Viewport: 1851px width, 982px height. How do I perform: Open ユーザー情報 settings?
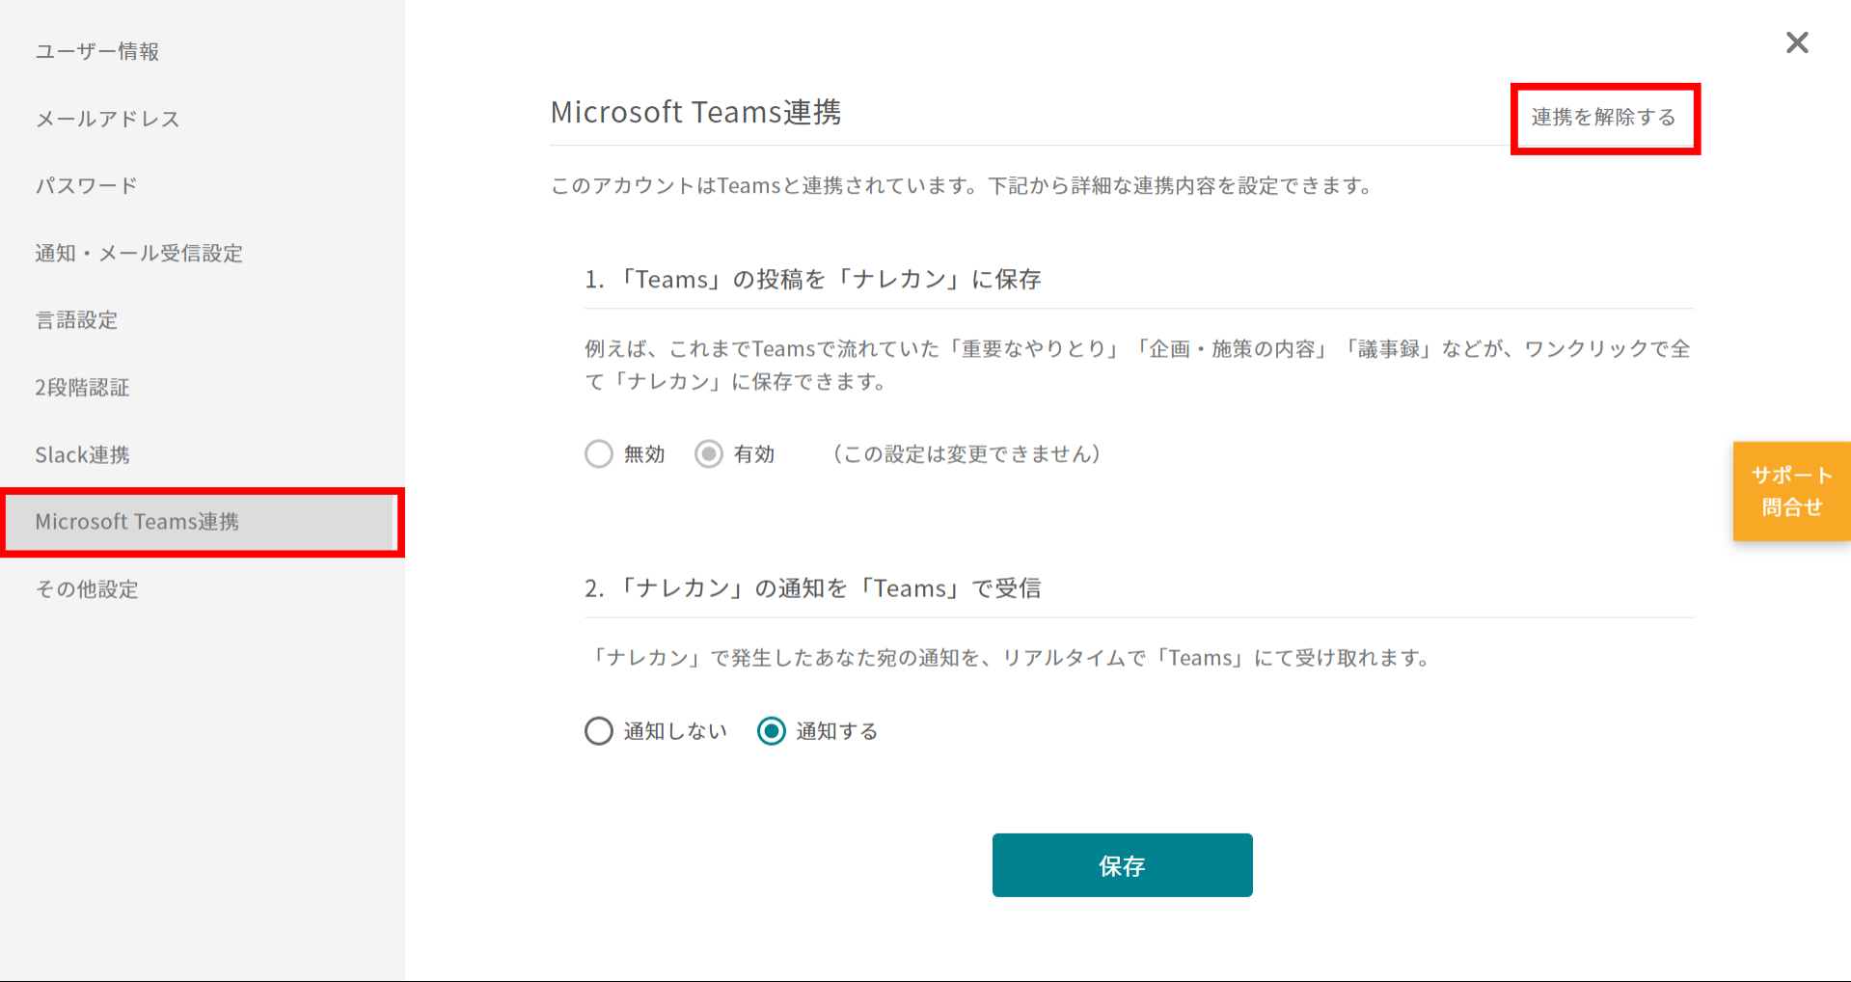pyautogui.click(x=97, y=51)
